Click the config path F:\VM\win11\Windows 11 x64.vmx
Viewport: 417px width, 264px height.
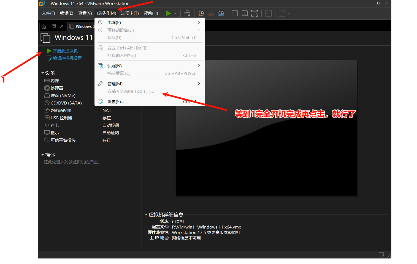[x=207, y=227]
